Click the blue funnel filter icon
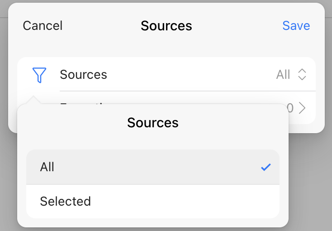 39,75
